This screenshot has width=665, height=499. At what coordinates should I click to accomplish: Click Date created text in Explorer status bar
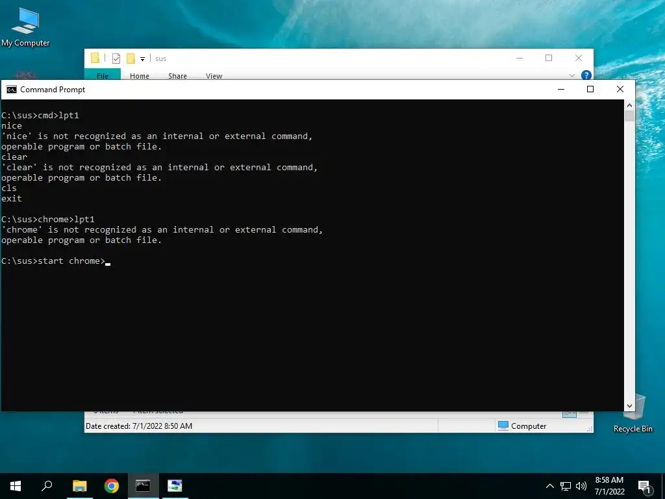click(x=139, y=426)
